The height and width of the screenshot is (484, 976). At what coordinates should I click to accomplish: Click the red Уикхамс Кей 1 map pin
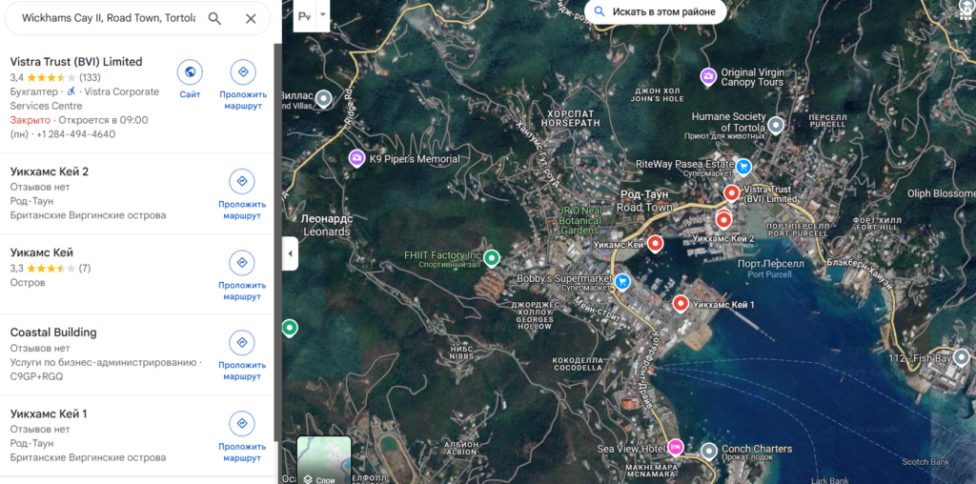tap(681, 304)
